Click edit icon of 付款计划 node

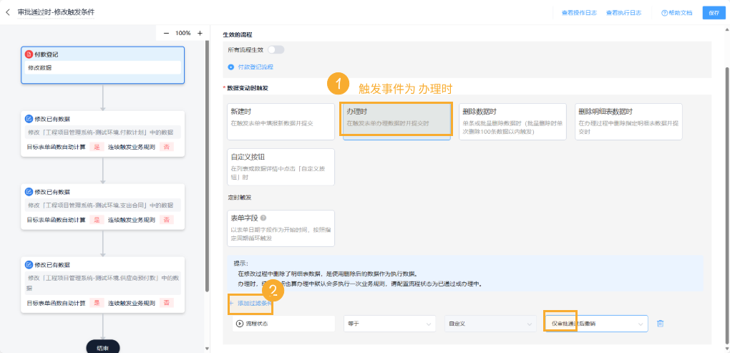pos(29,119)
